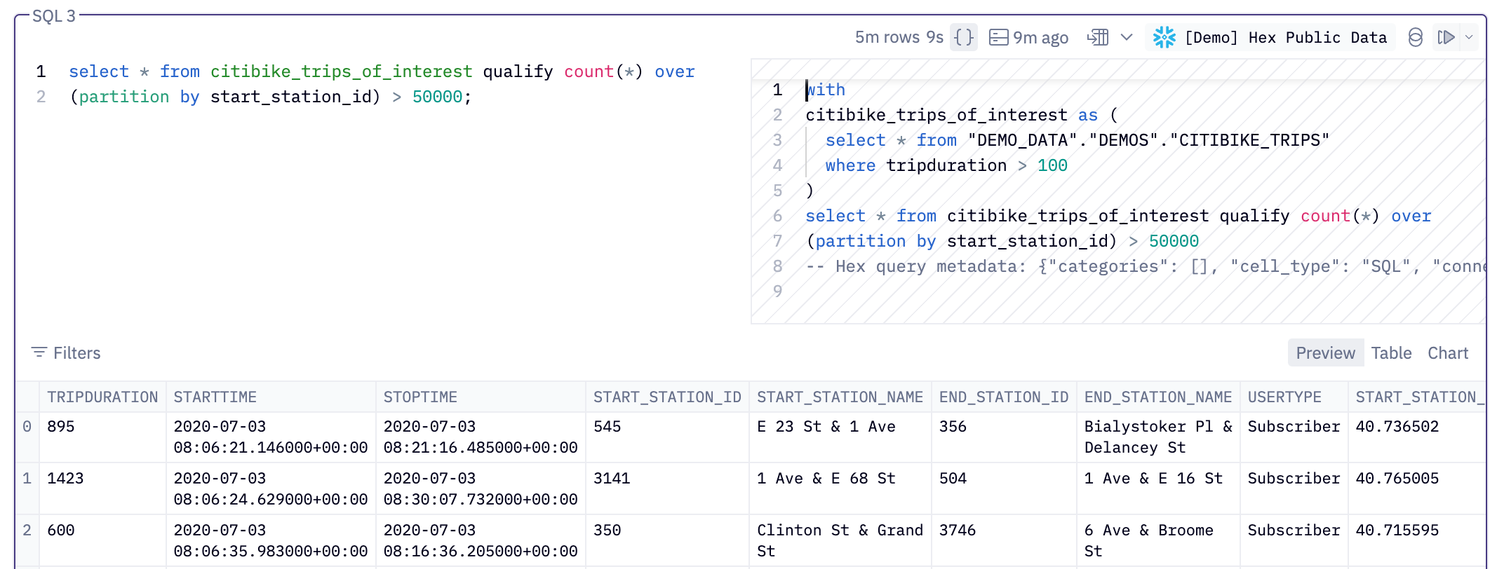Image resolution: width=1497 pixels, height=569 pixels.
Task: Open Filters for the results table
Action: pyautogui.click(x=76, y=353)
